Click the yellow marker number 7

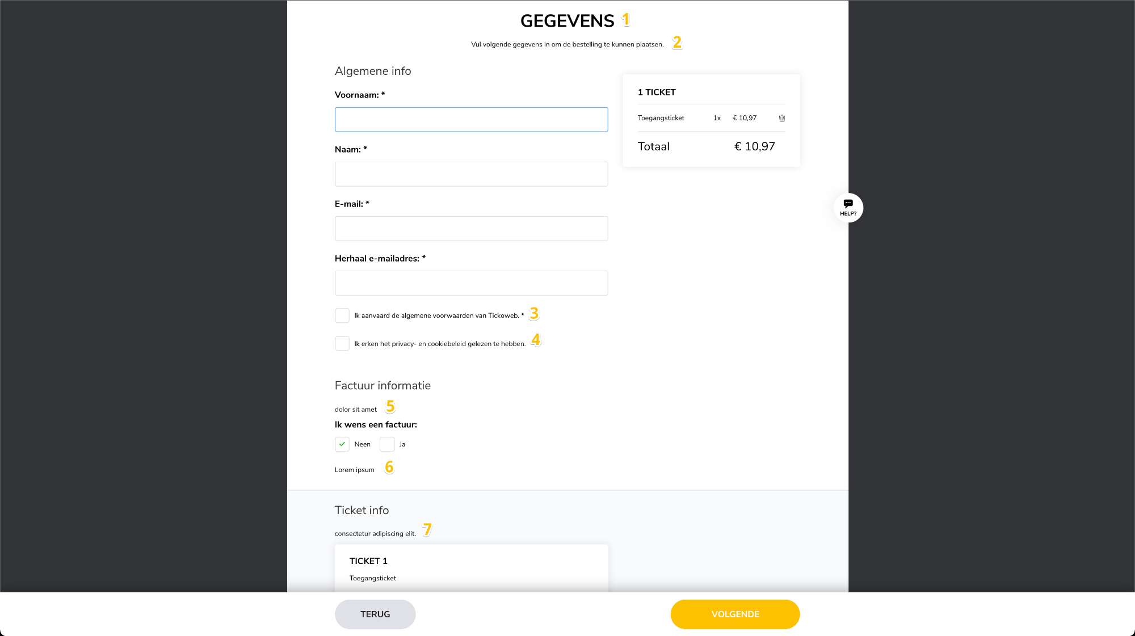(x=427, y=530)
